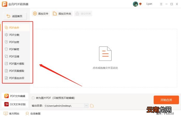The image size is (181, 117).
Task: Click the PDF解密 shield minus icon
Action: coord(6,49)
